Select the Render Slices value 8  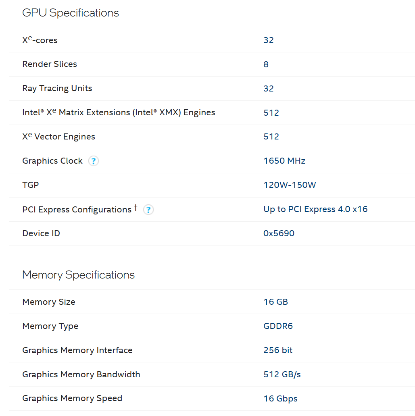pyautogui.click(x=266, y=64)
